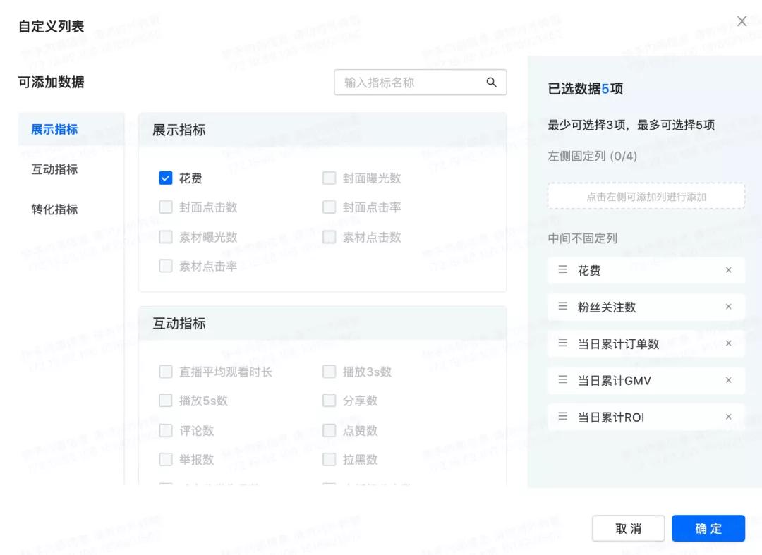
Task: Check the 播放3s数 checkbox
Action: 329,372
